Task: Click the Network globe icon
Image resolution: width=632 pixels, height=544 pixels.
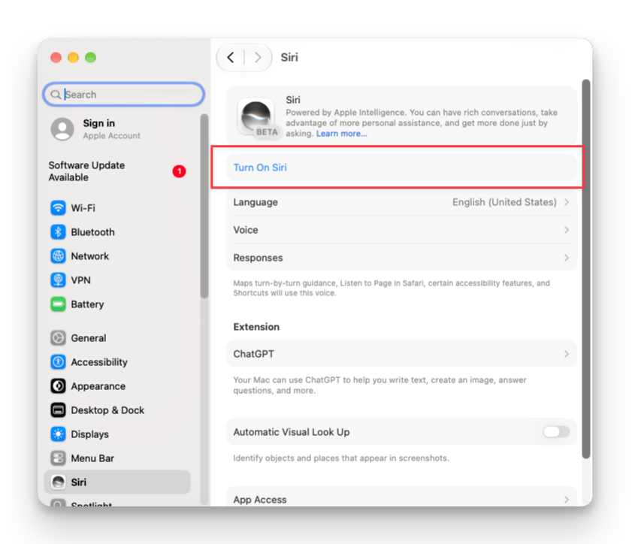Action: point(58,256)
